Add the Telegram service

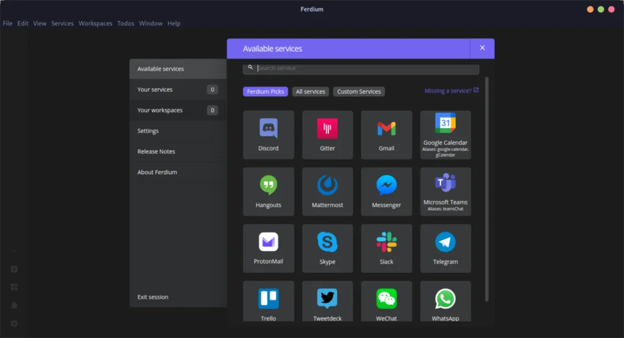pos(445,248)
